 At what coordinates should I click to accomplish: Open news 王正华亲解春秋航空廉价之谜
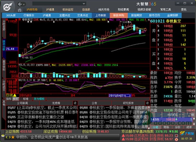(40, 117)
